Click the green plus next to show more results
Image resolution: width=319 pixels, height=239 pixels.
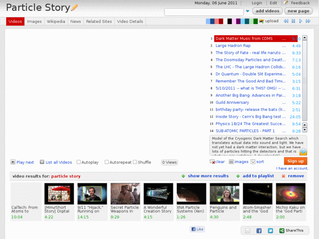point(183,176)
